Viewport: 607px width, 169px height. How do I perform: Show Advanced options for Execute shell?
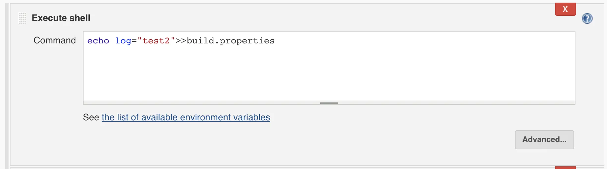tap(544, 139)
